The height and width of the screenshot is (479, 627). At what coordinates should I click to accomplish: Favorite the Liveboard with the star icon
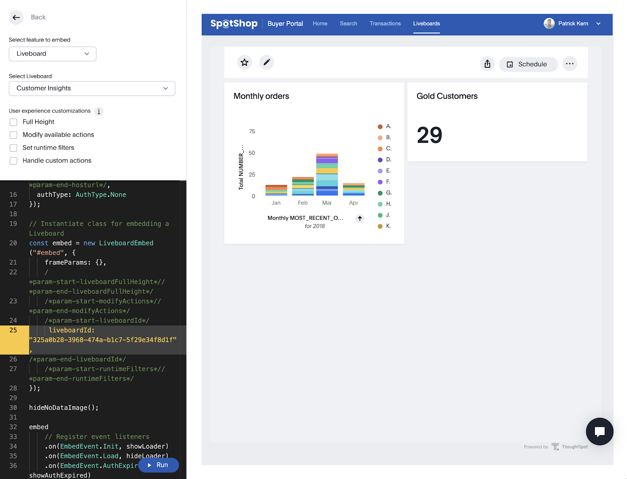click(245, 62)
